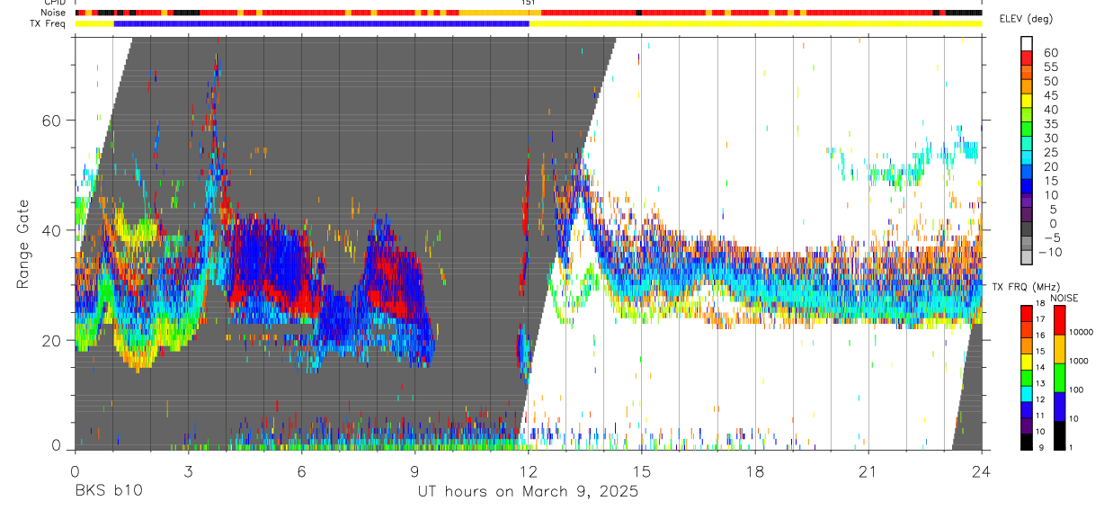Viewport: 1104px width, 510px height.
Task: Click the dark gray 0 to -5 elevation swatch
Action: [1027, 230]
